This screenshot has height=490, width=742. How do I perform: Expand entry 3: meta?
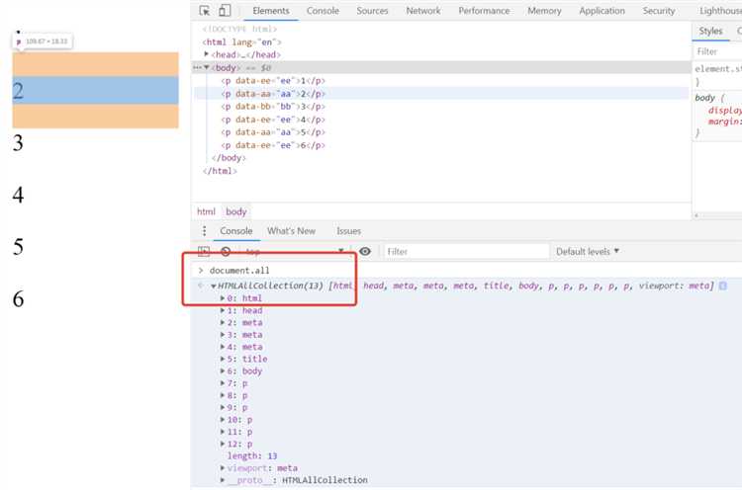[x=222, y=335]
